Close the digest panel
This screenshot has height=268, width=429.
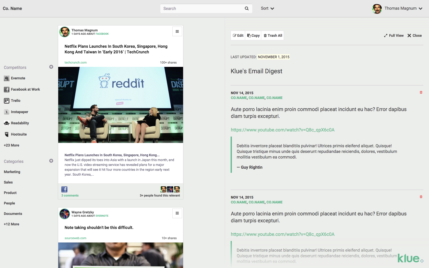click(414, 35)
